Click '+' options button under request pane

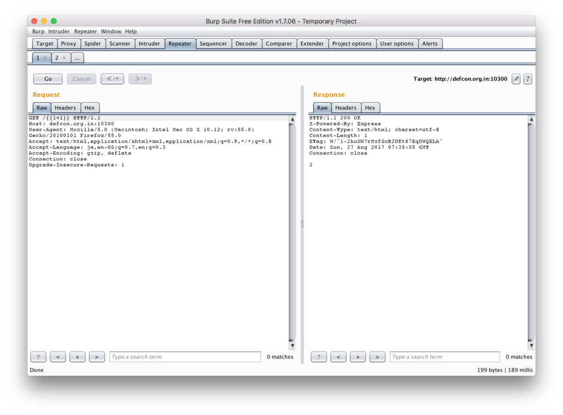point(77,357)
